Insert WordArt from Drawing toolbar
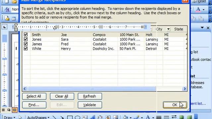 pyautogui.click(x=93, y=117)
